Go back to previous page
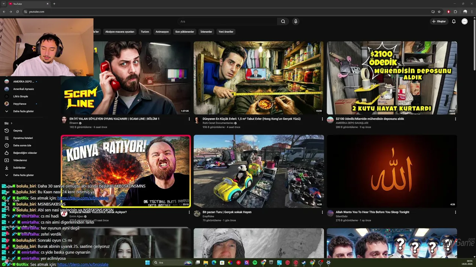This screenshot has height=267, width=476. [x=4, y=11]
